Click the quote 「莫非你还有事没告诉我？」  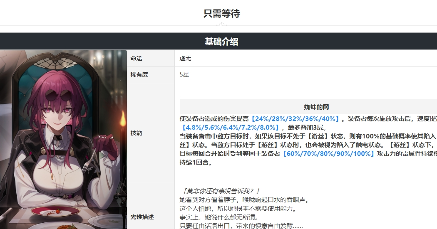221,191
